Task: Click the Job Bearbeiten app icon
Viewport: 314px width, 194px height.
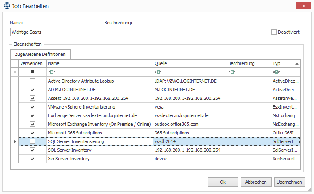Action: [7, 6]
